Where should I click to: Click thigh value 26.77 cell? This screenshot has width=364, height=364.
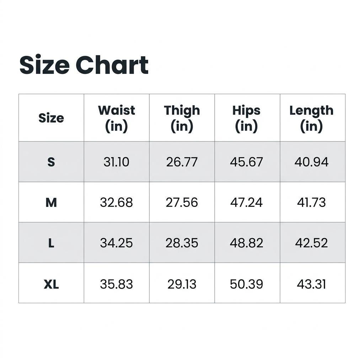point(182,162)
